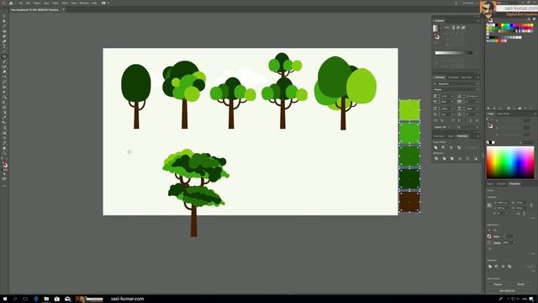Click Trim pathfinder icon
538x303 pixels.
[444, 158]
